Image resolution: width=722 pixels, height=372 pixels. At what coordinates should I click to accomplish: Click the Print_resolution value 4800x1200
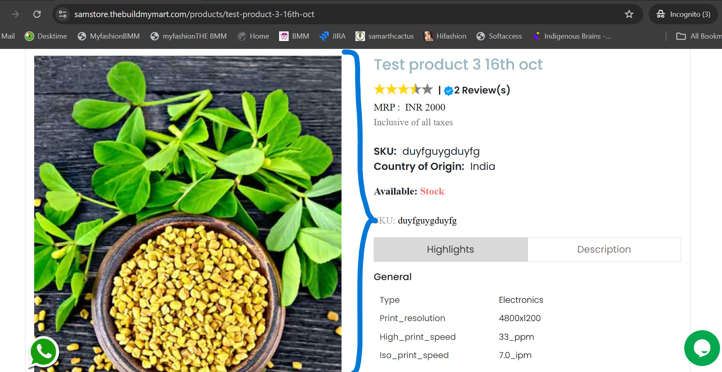(520, 318)
